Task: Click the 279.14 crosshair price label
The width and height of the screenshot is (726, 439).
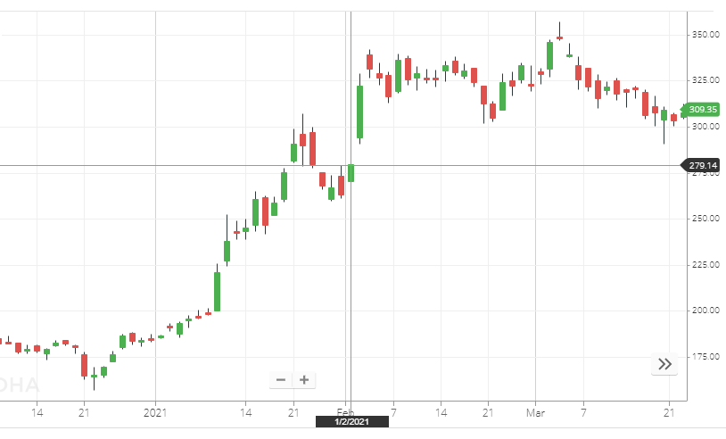Action: (703, 165)
